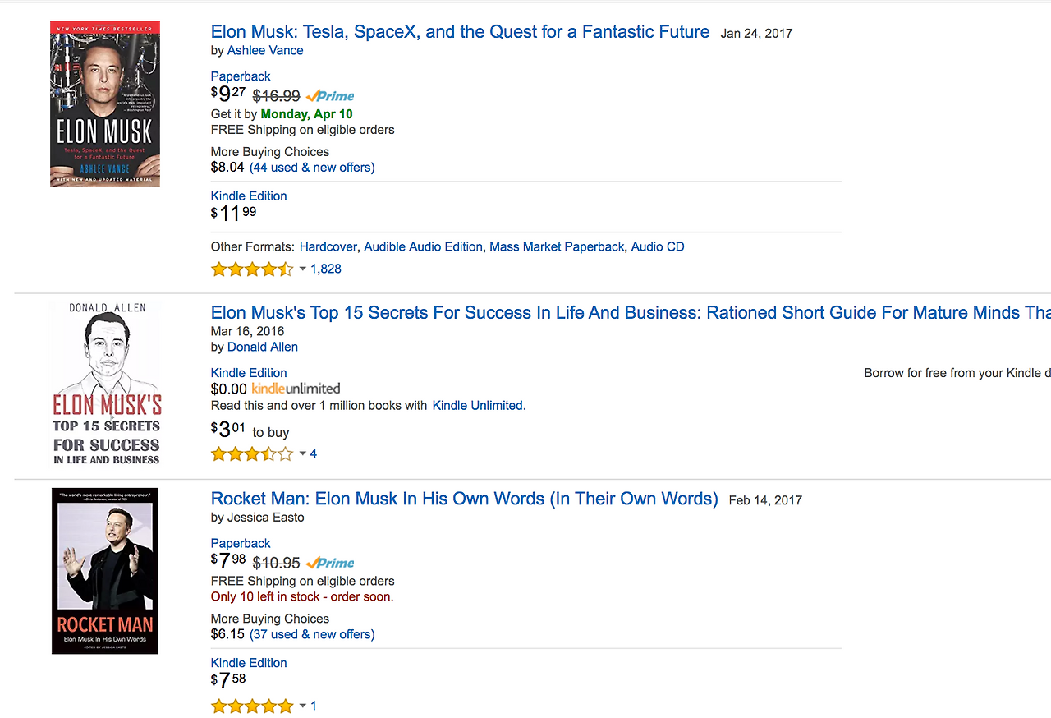Viewport: 1051px width, 718px height.
Task: Open the Top 15 Secrets book cover image
Action: (x=106, y=383)
